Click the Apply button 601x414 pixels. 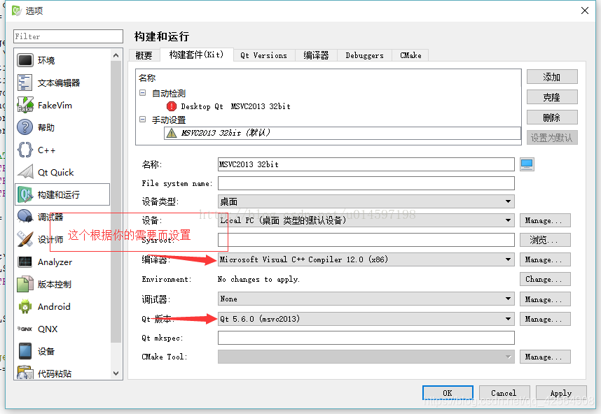click(x=561, y=393)
